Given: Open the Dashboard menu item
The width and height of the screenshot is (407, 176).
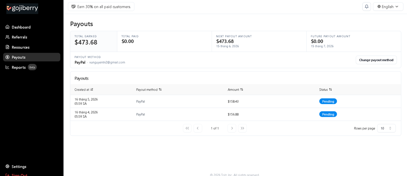Looking at the screenshot, I should (x=32, y=27).
